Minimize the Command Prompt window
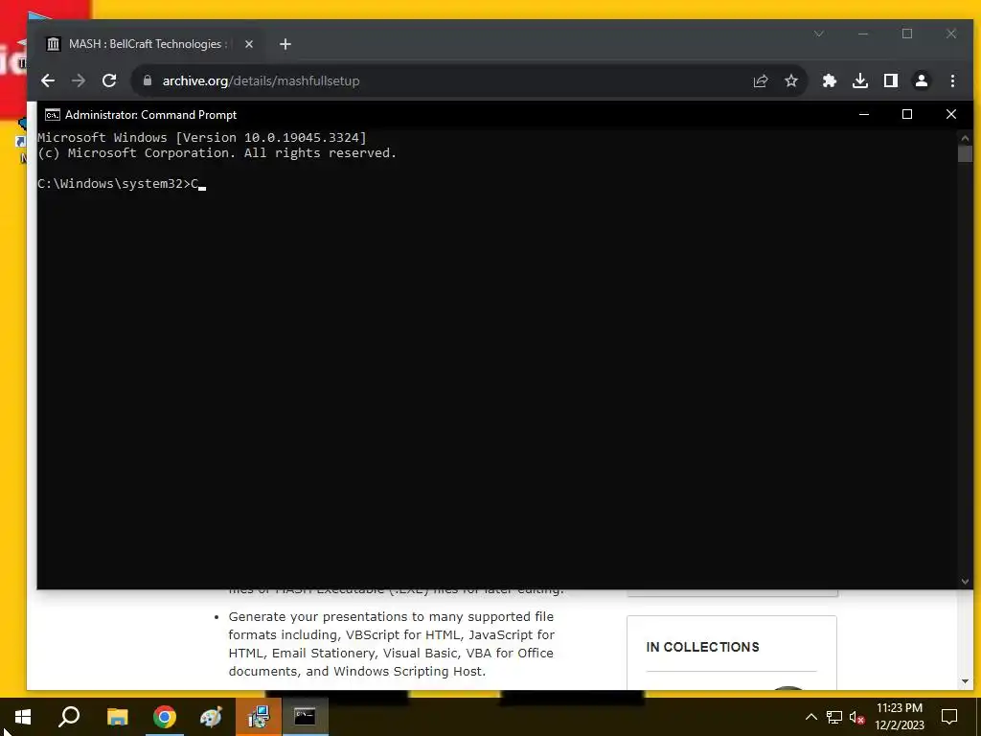Screen dimensions: 981x736 864,115
